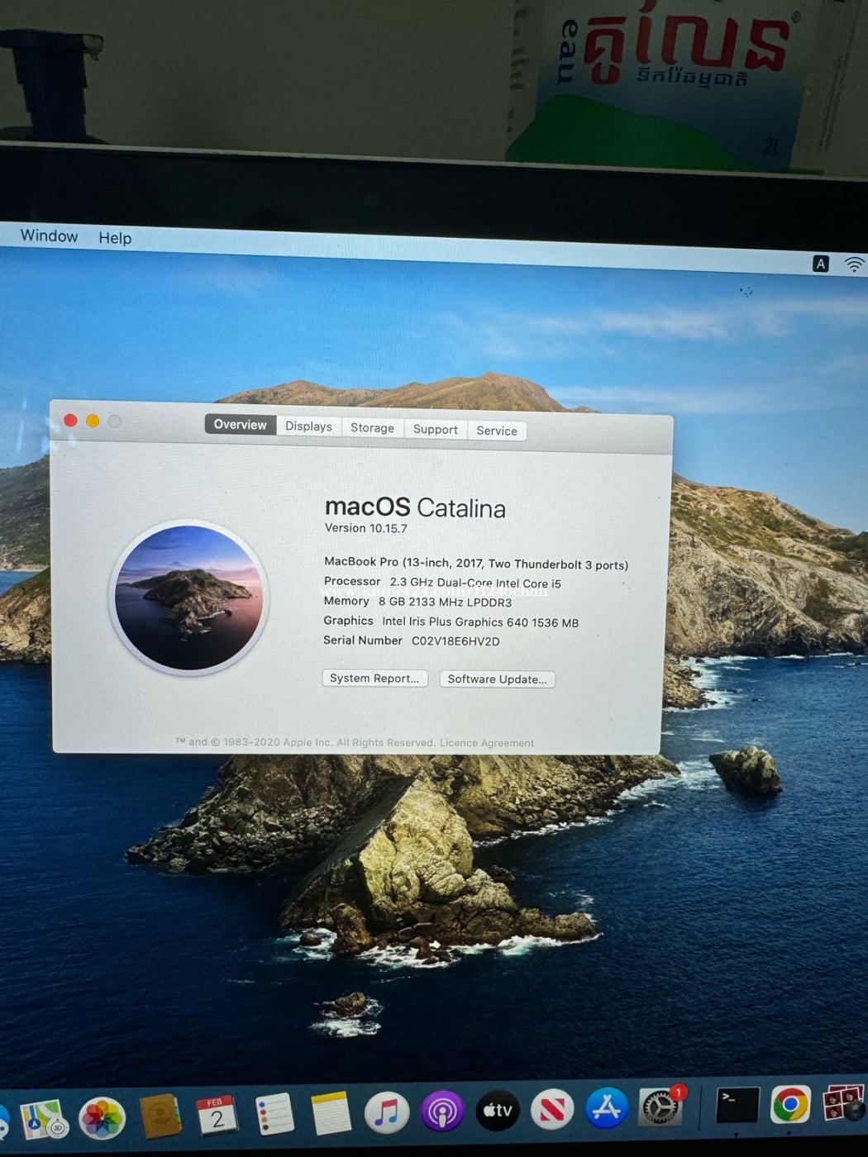868x1157 pixels.
Task: Open the News app icon
Action: pos(552,1109)
